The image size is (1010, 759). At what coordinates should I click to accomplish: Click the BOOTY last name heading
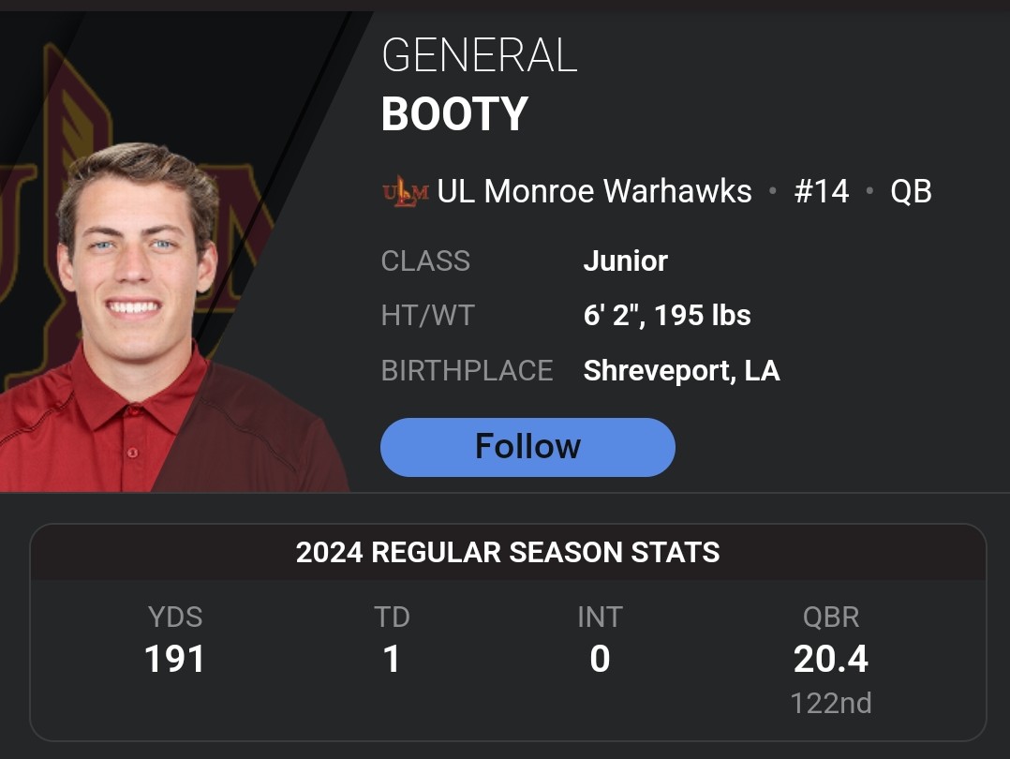[x=454, y=114]
